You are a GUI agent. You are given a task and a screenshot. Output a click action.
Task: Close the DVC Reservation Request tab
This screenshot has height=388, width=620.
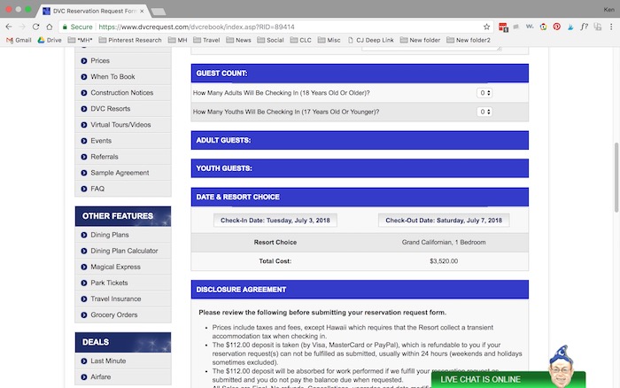[x=142, y=12]
